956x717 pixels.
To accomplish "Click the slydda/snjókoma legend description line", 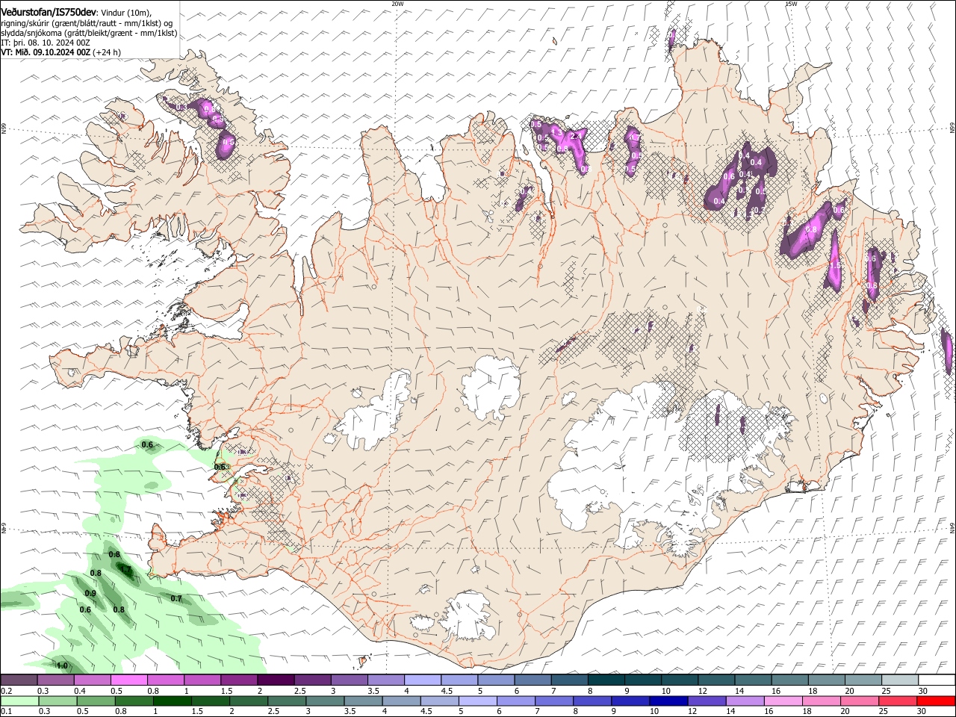I will pos(89,33).
